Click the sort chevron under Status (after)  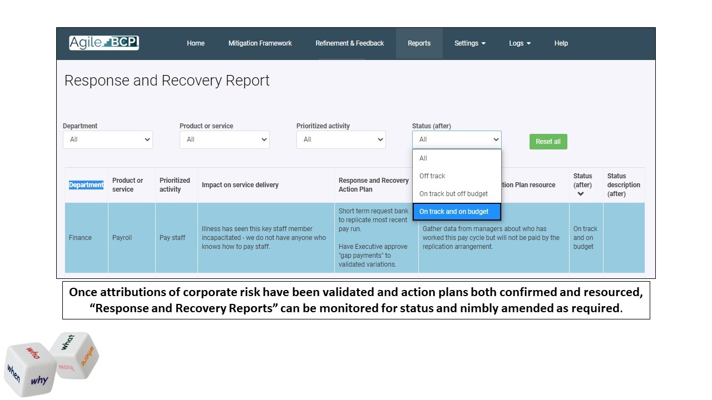pyautogui.click(x=580, y=194)
